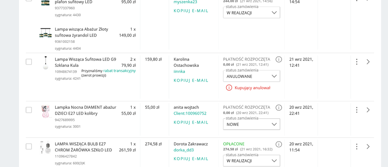The image size is (388, 167).
Task: Change status dropdown for myszenka23 order
Action: point(251,13)
